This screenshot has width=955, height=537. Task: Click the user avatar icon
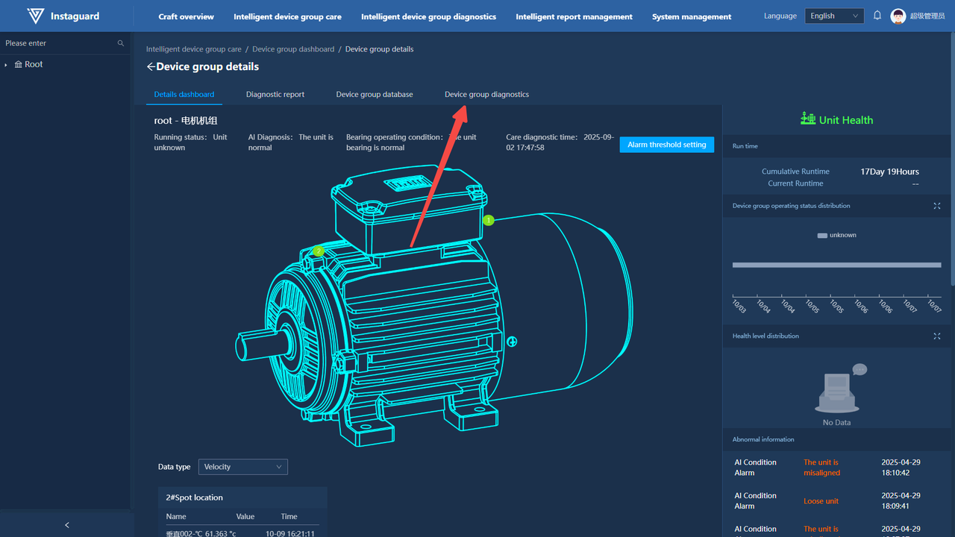pos(898,16)
